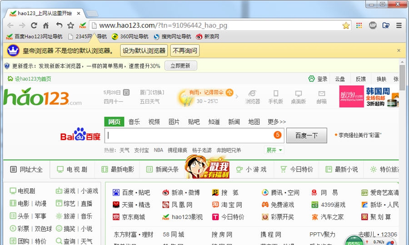Viewport: 409px width, 245px height.
Task: Open 更多>> search categories
Action: pyautogui.click(x=277, y=122)
